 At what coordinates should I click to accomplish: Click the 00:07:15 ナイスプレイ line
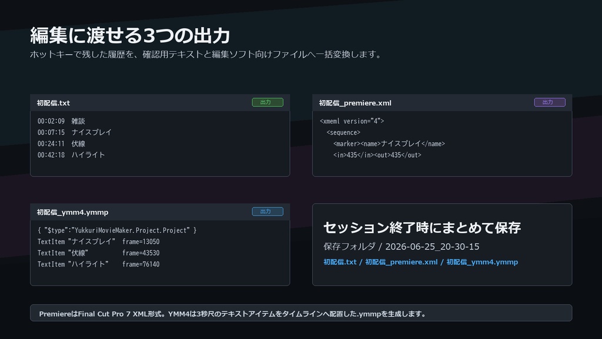click(x=75, y=132)
